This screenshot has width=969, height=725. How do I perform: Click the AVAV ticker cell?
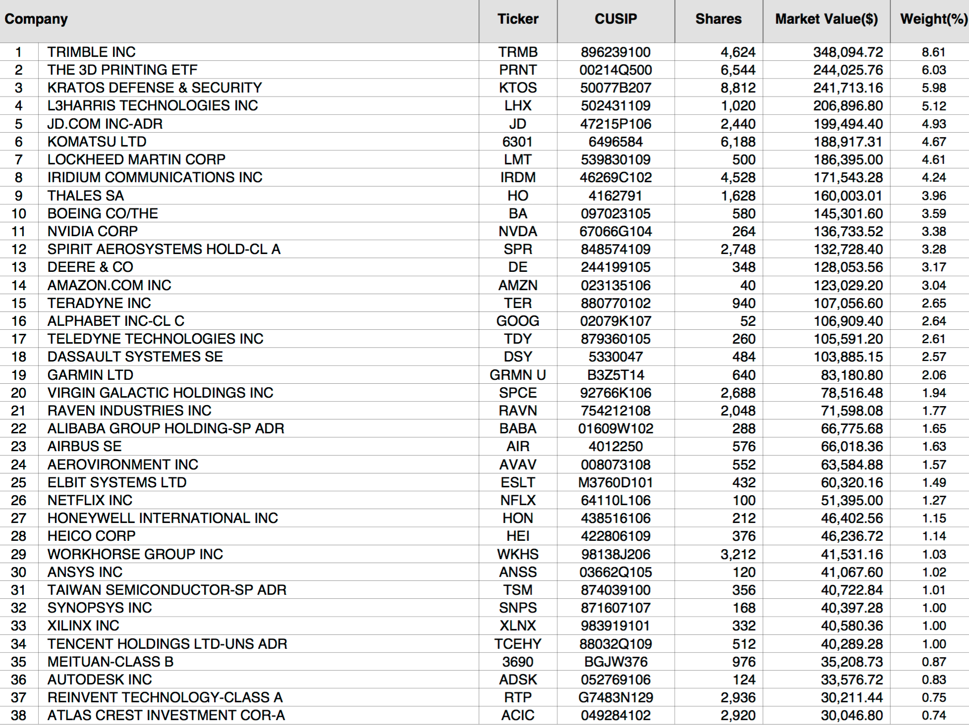pyautogui.click(x=518, y=465)
